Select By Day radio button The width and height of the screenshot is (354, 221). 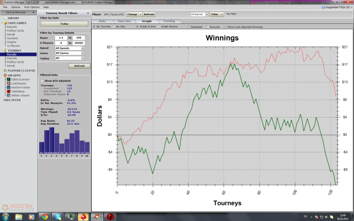(x=114, y=27)
